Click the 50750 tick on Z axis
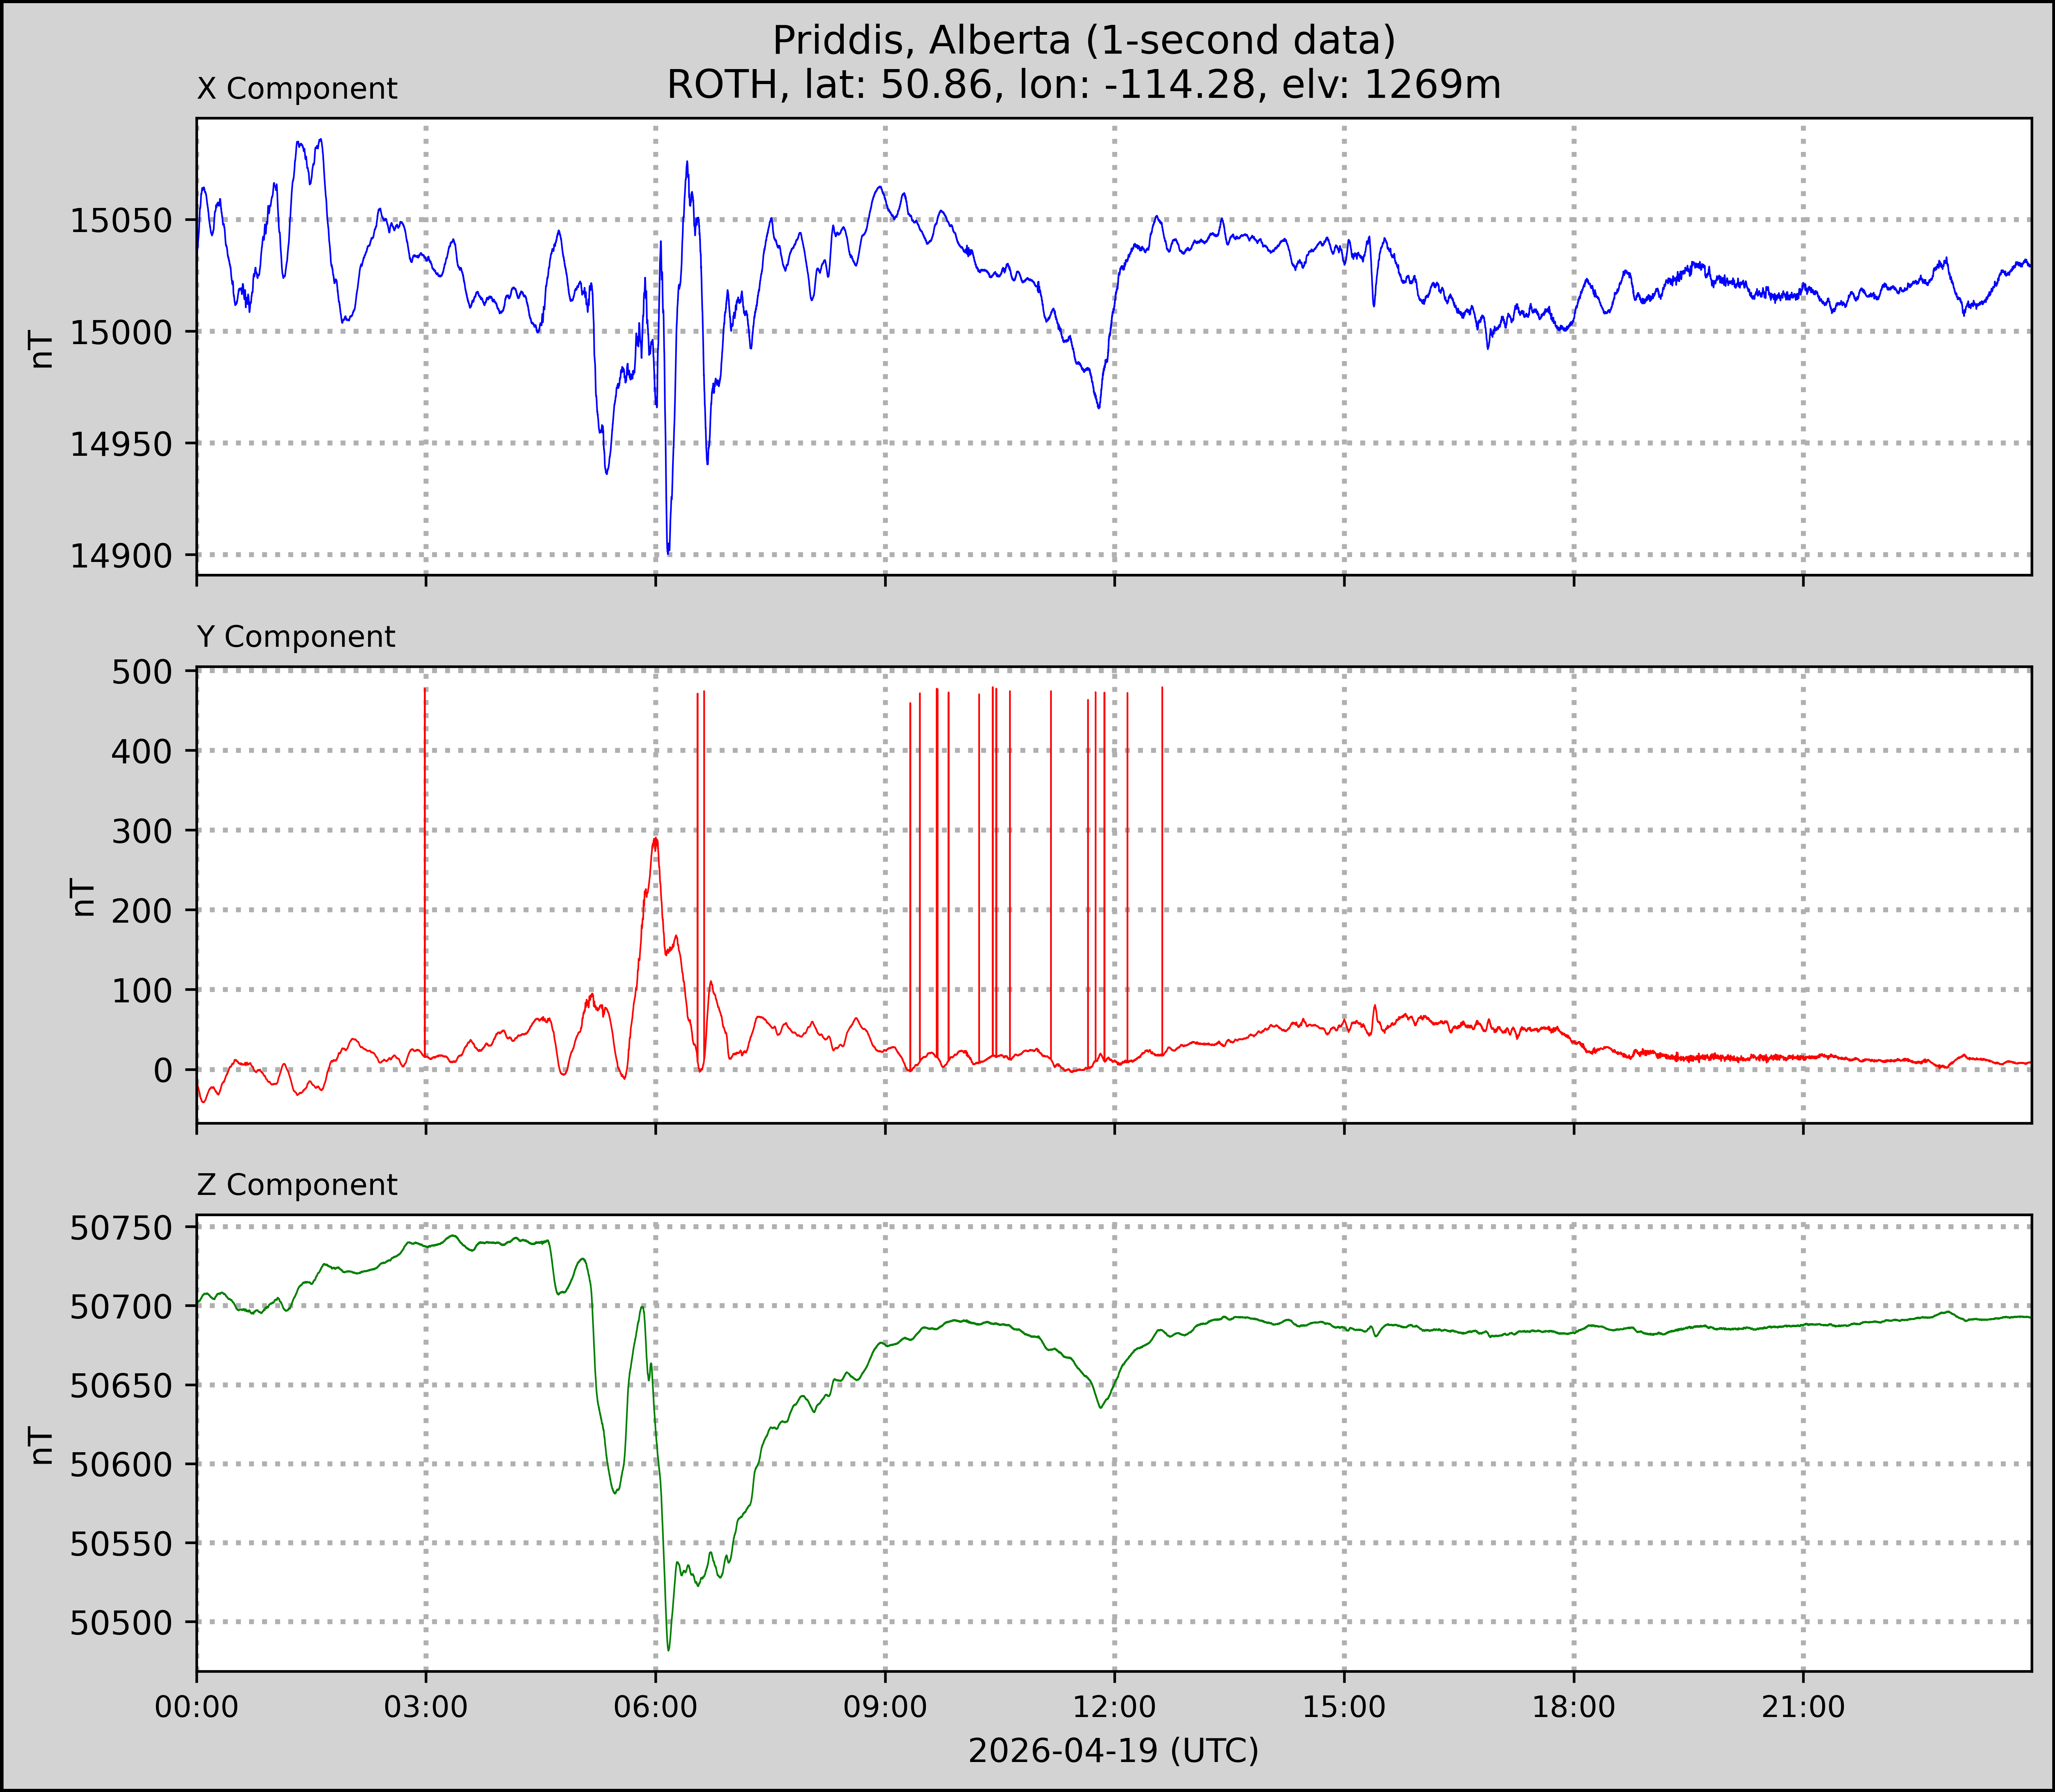This screenshot has height=1792, width=2055. tap(121, 1228)
